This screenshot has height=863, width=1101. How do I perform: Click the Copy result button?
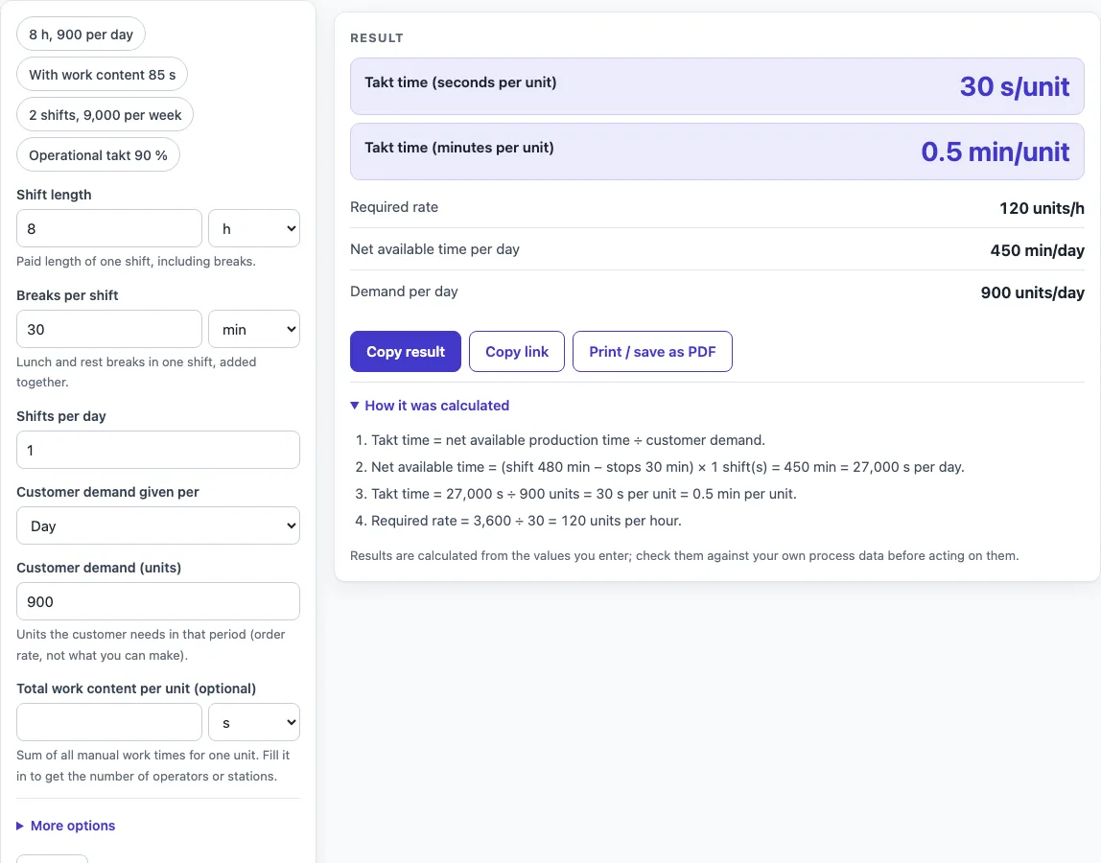coord(405,352)
